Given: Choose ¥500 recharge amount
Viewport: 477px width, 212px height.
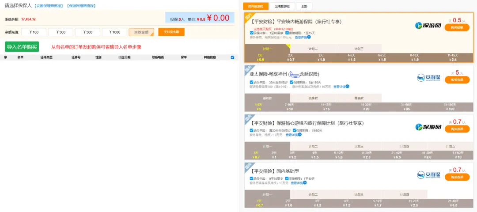Looking at the screenshot, I should point(87,32).
